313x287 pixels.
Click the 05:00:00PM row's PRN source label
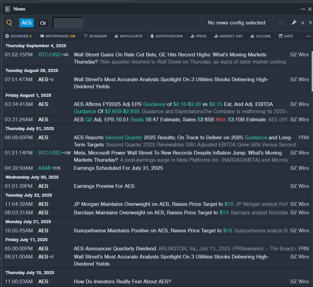[303, 249]
